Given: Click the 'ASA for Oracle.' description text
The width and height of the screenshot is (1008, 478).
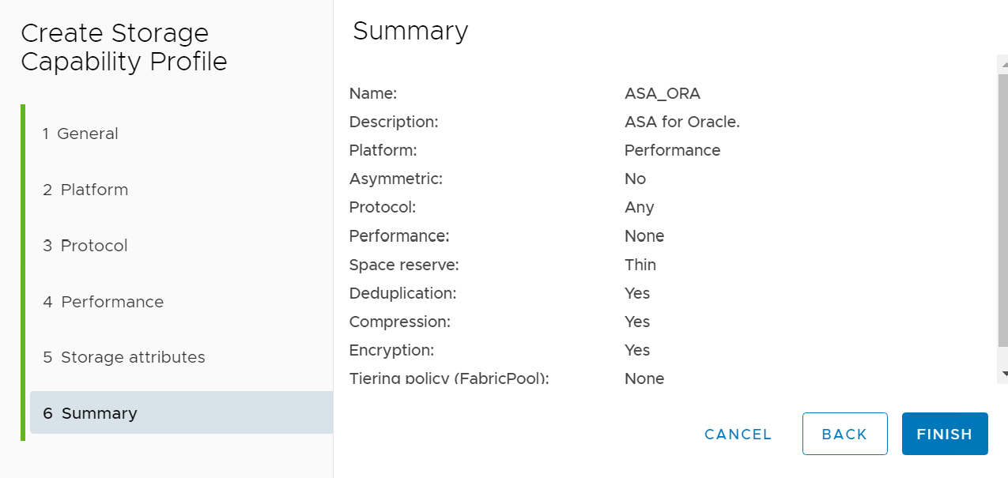Looking at the screenshot, I should click(681, 122).
